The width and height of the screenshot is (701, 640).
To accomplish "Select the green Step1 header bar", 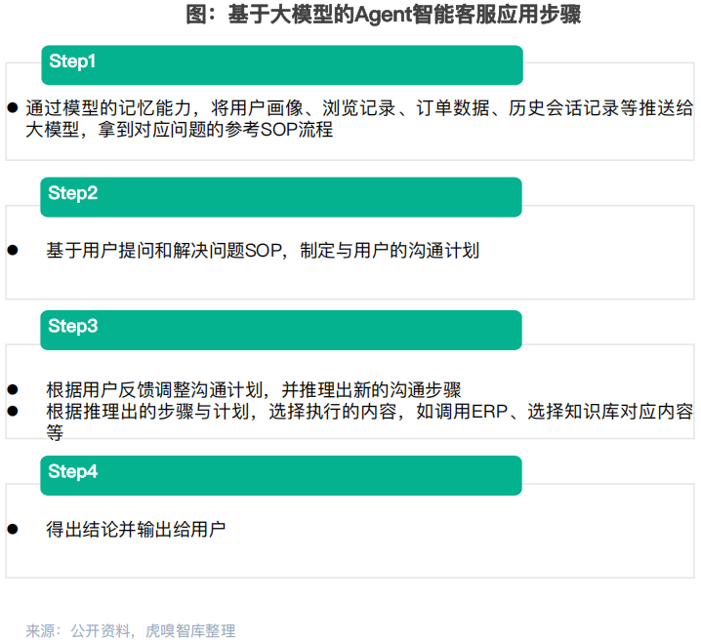I will (x=282, y=65).
